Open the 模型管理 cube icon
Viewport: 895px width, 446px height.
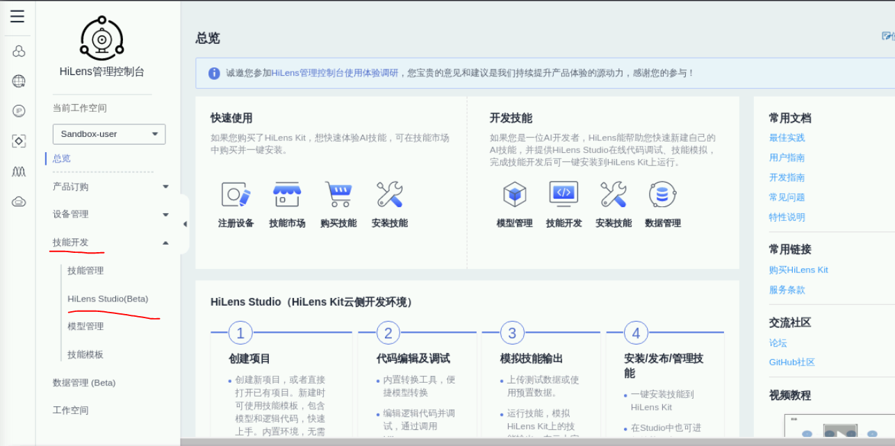coord(515,195)
